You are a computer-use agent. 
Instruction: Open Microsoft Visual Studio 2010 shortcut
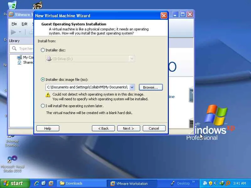click(12, 164)
